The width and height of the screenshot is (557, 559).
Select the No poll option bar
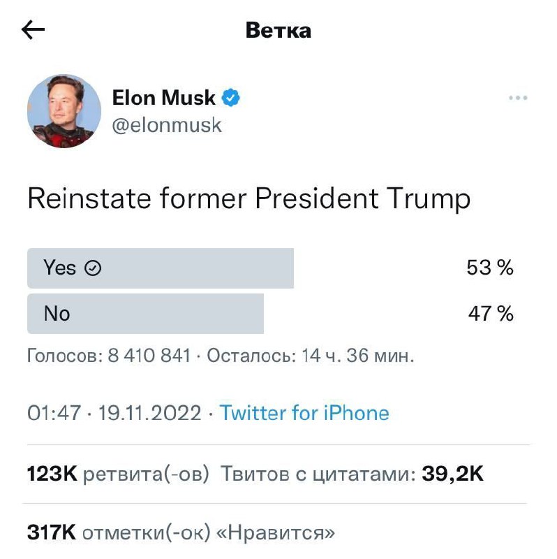145,314
